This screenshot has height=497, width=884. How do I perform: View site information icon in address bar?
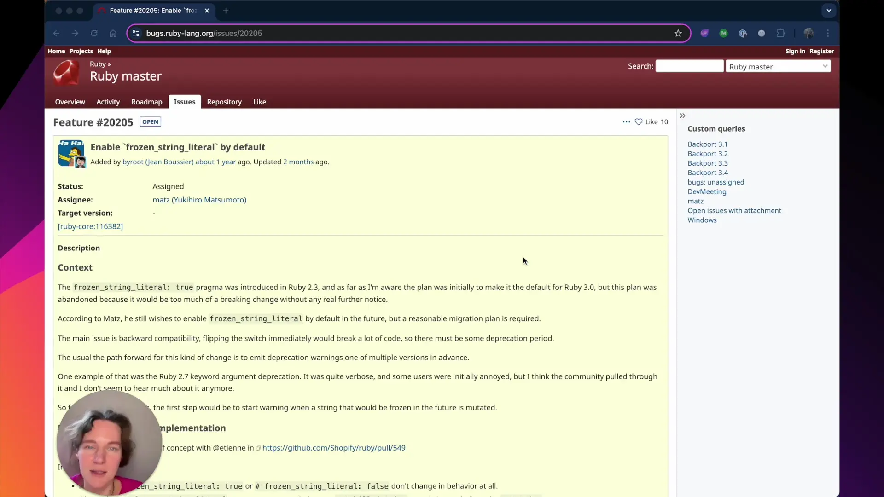pyautogui.click(x=136, y=33)
